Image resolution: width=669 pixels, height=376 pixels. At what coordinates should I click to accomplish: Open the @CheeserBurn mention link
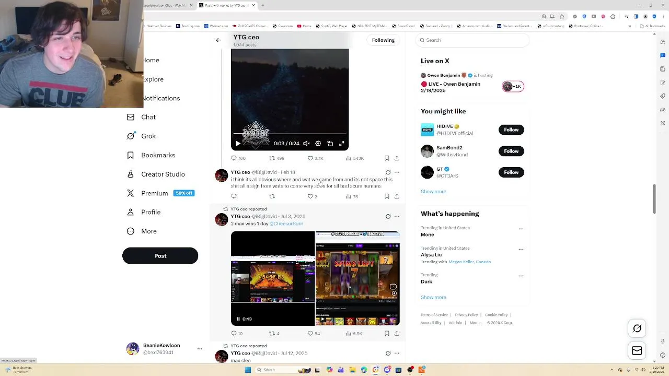(286, 224)
